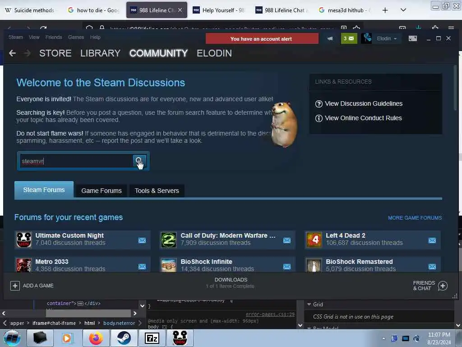Click the Windows Start orb
The width and height of the screenshot is (462, 347).
click(12, 338)
